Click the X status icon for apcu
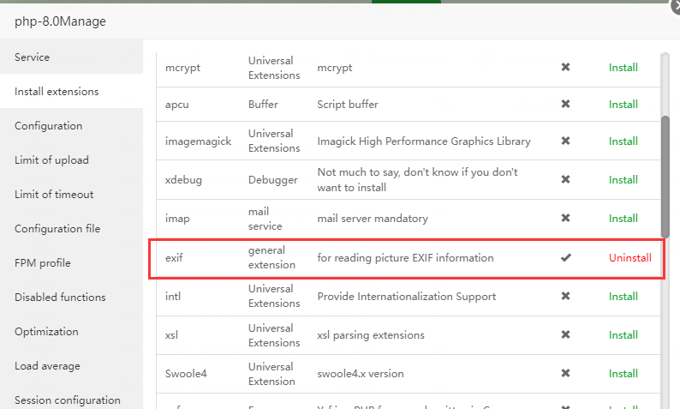Image resolution: width=680 pixels, height=409 pixels. (565, 104)
